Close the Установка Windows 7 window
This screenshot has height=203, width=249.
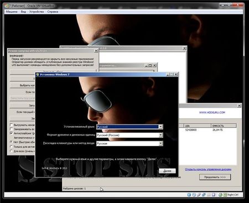click(x=176, y=74)
